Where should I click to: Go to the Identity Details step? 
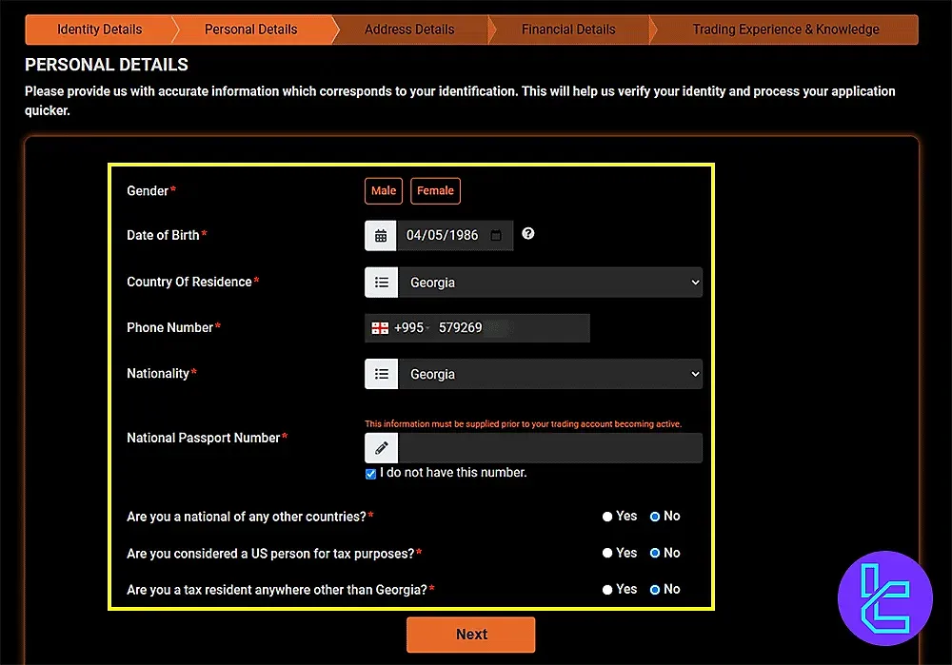(99, 29)
